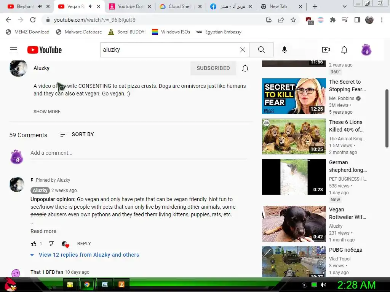Open a new browser tab
This screenshot has width=390, height=292.
(315, 6)
